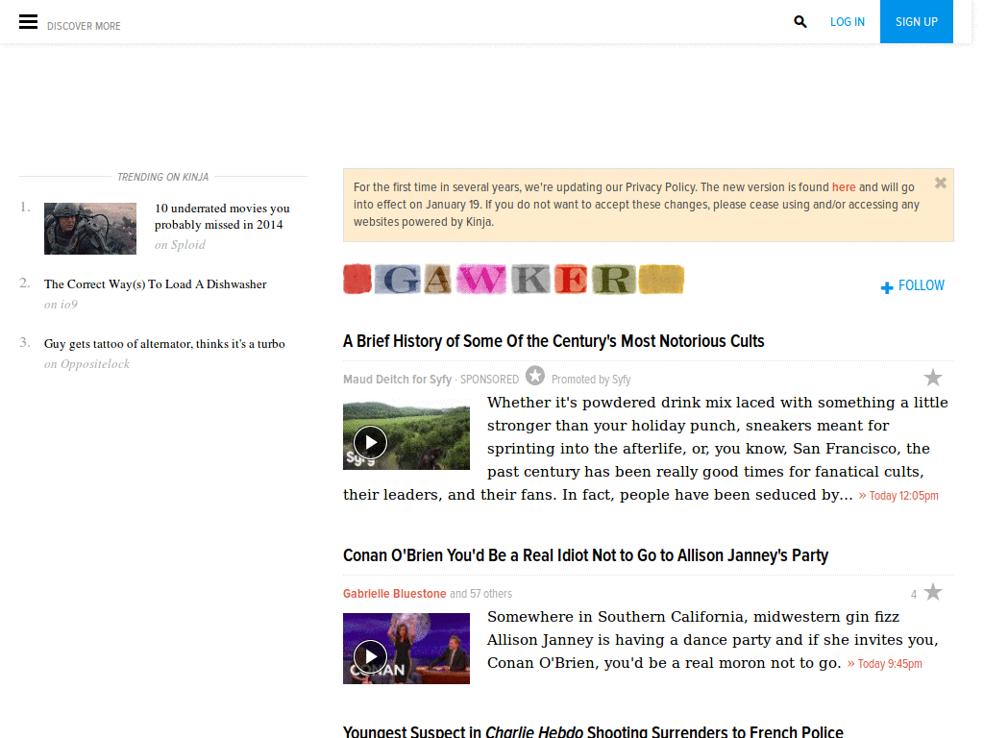984x738 pixels.
Task: Open the alternator tattoo trending story
Action: (x=164, y=344)
